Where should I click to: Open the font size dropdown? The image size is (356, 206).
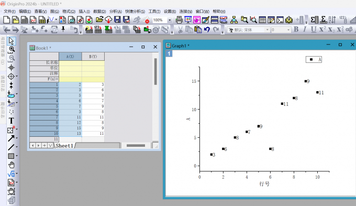pos(288,30)
